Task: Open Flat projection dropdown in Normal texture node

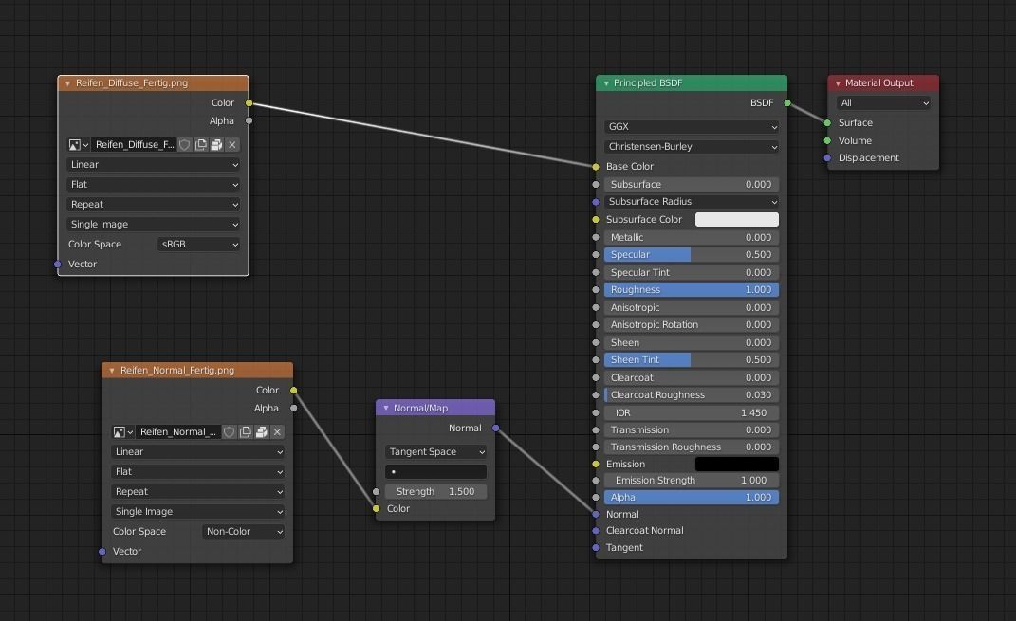Action: (197, 472)
